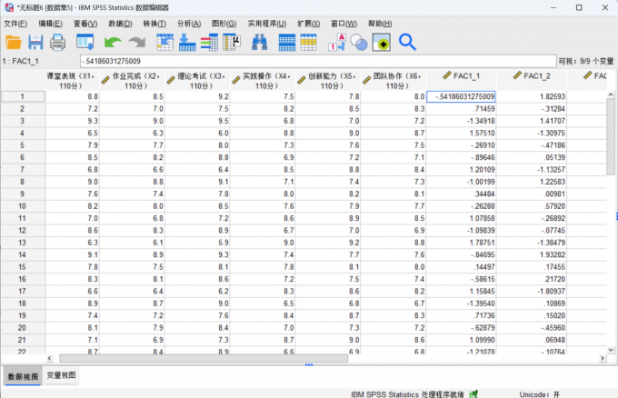Screen dimensions: 618x398
Task: Click the Open data file folder icon
Action: click(x=14, y=42)
